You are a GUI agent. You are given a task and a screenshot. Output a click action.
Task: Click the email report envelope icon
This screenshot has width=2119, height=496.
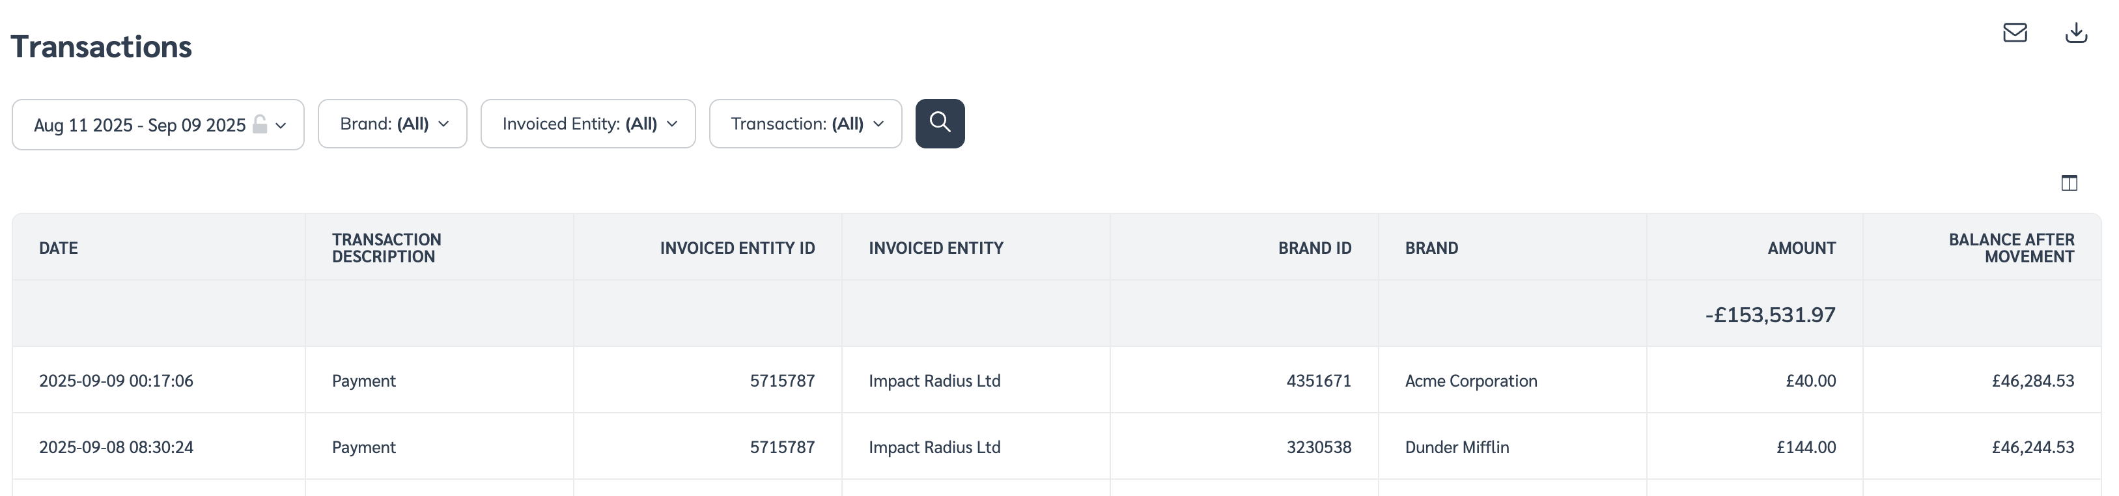(x=2015, y=33)
